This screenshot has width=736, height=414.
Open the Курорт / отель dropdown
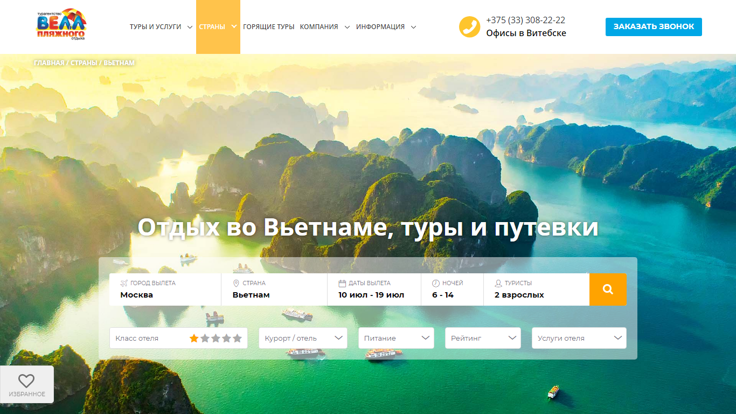[x=303, y=338]
